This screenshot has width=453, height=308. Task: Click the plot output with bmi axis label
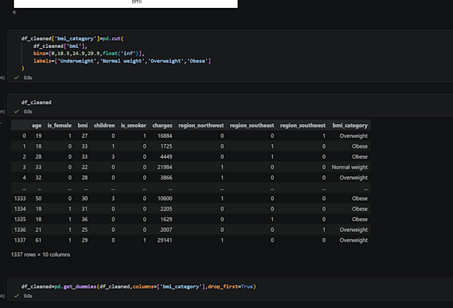(126, 4)
